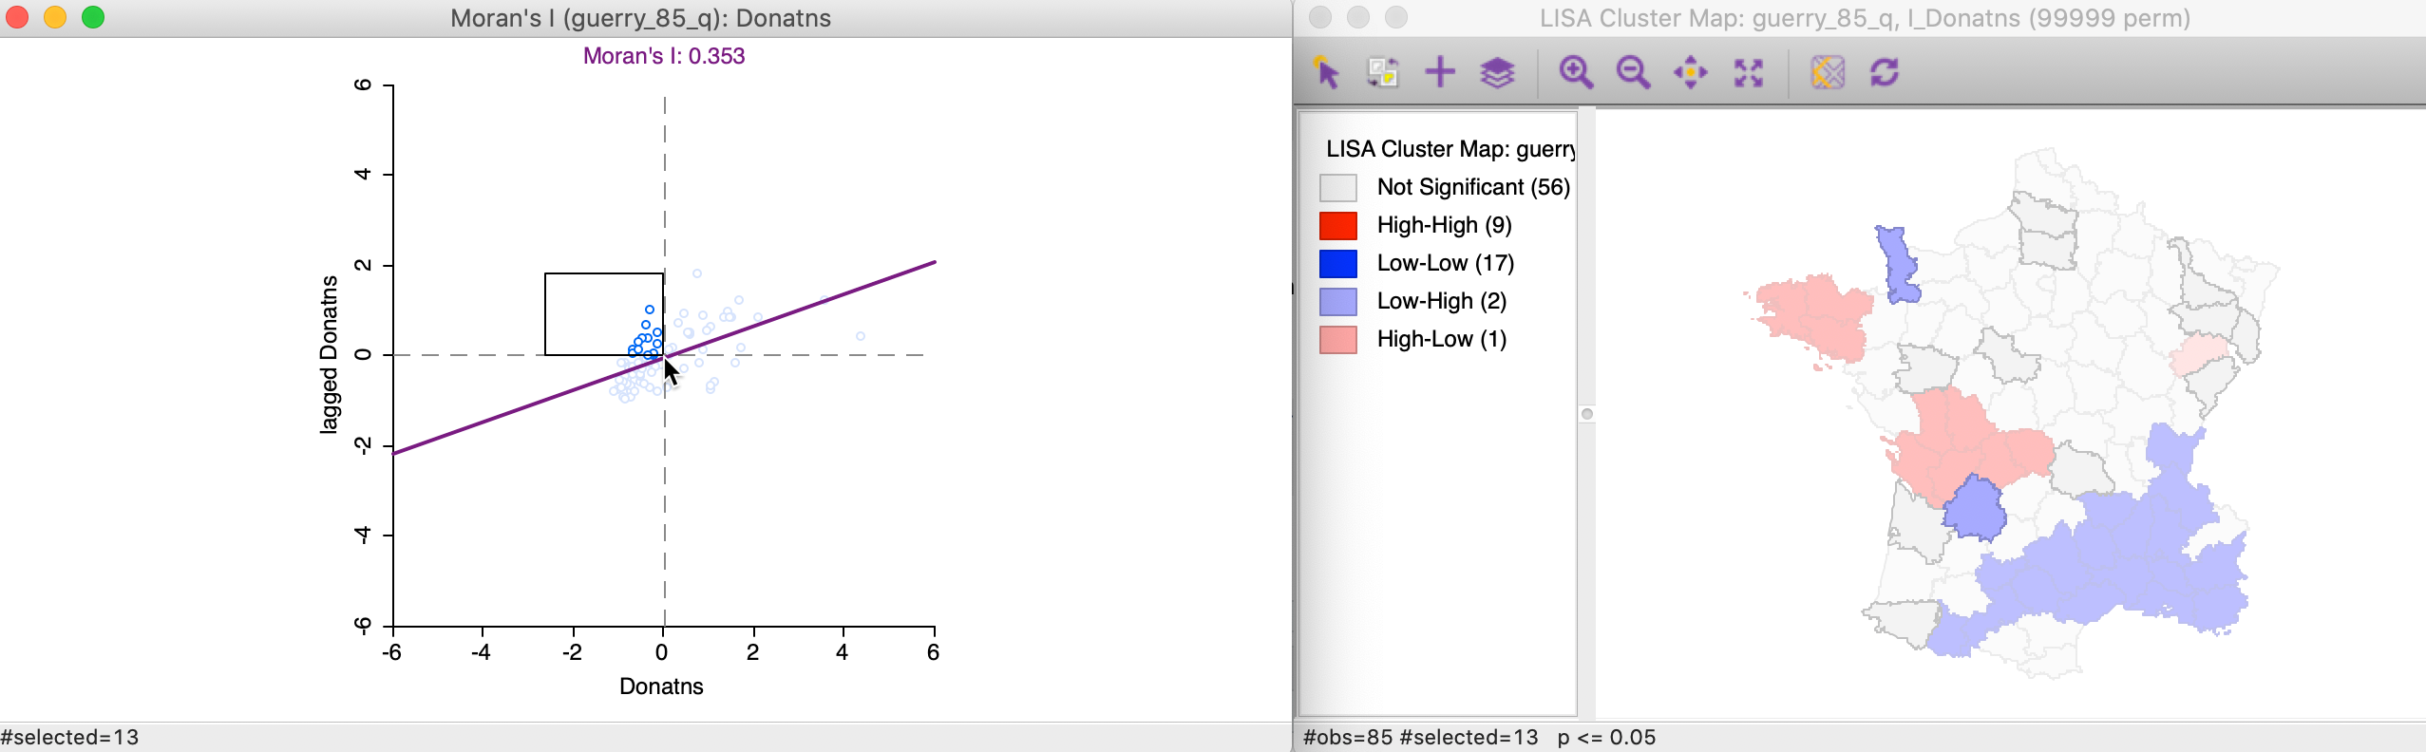This screenshot has width=2426, height=752.
Task: Click the Low-High light blue legend swatch
Action: (1337, 301)
